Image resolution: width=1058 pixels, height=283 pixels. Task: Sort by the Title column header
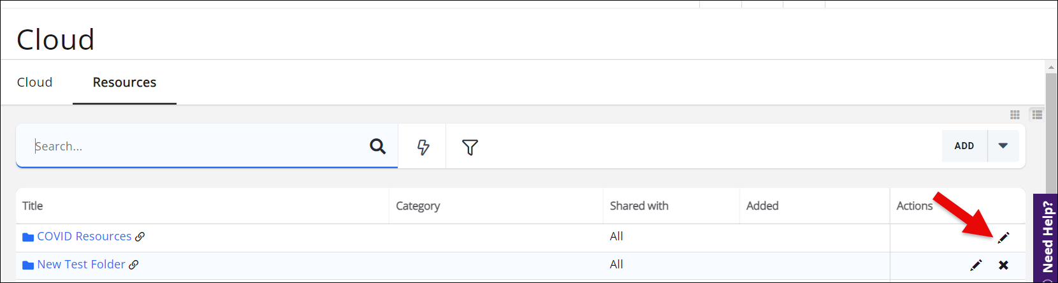coord(33,206)
